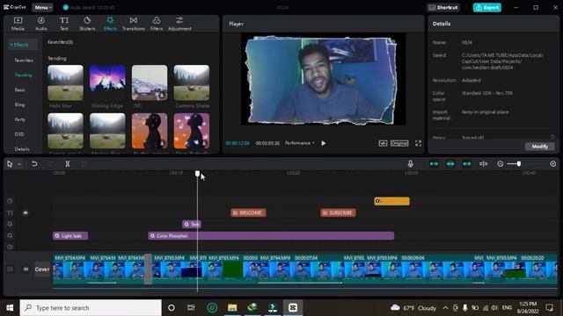The height and width of the screenshot is (316, 563).
Task: Click the microphone record voiceover icon
Action: (x=410, y=164)
